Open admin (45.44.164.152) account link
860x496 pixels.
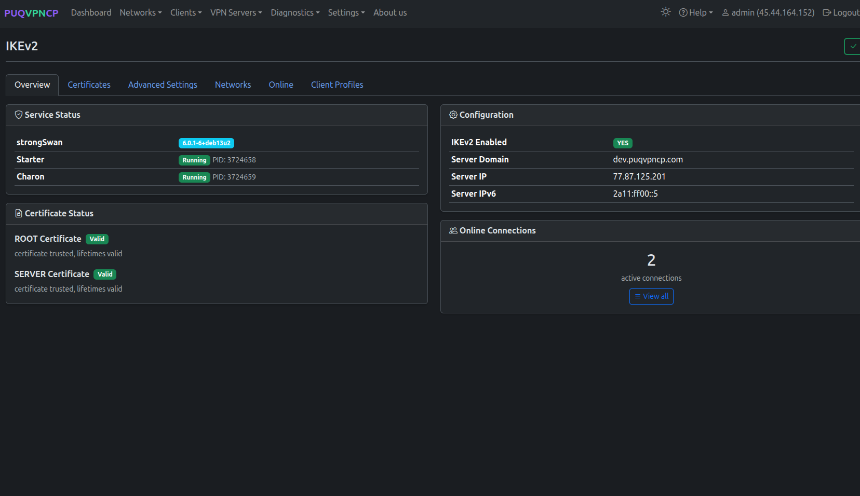coord(768,12)
